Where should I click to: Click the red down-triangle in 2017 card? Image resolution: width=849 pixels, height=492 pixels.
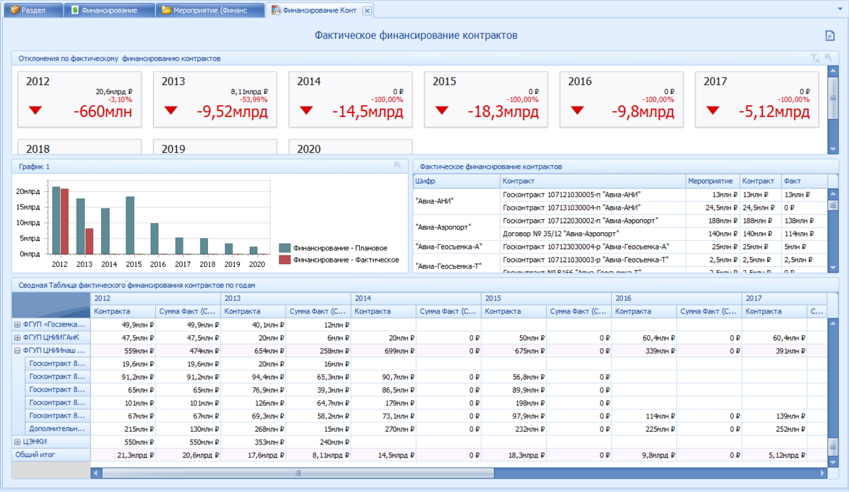point(713,110)
